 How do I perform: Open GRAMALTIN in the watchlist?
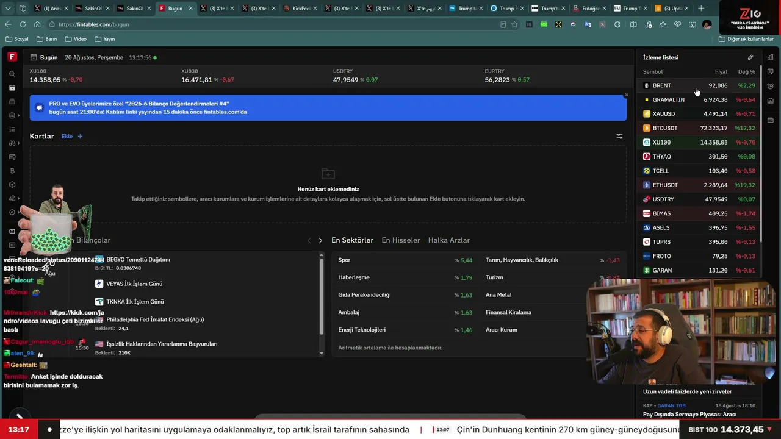point(699,99)
